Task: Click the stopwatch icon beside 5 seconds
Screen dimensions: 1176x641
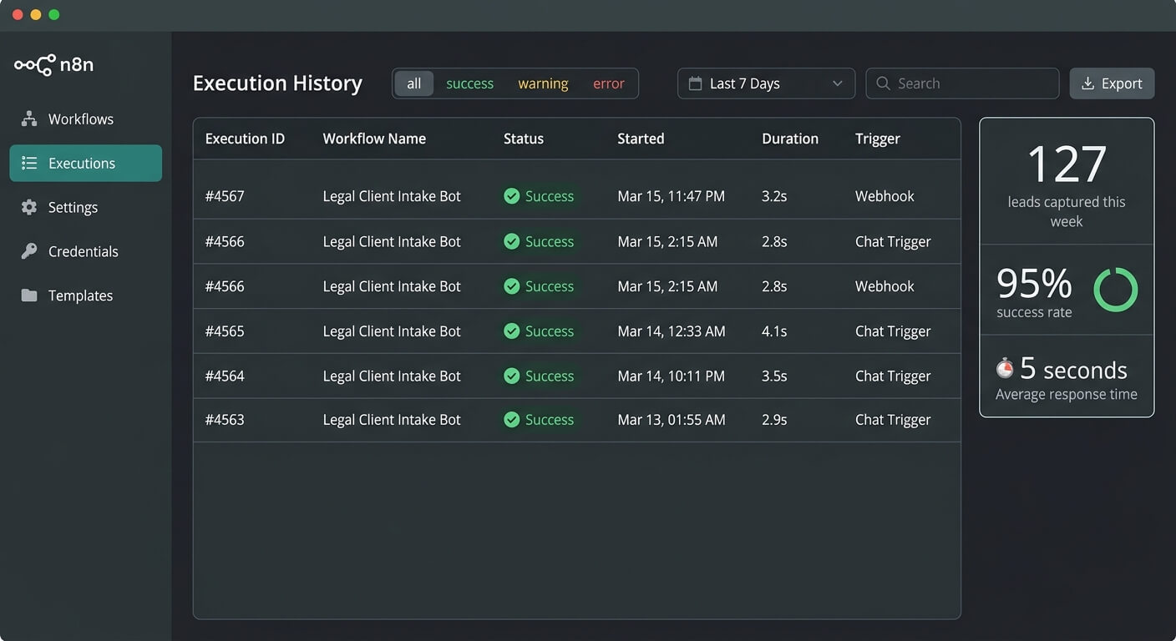Action: (1005, 368)
